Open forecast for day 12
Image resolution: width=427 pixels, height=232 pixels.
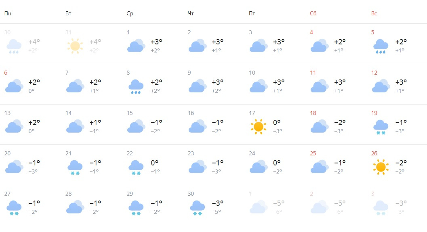[398, 84]
